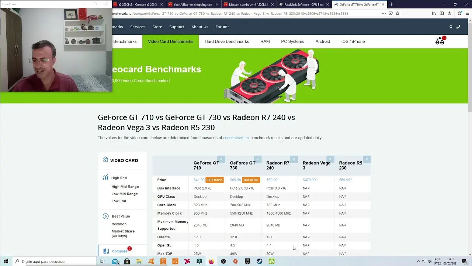Remove Radeon R7 240 column
Image resolution: width=472 pixels, height=266 pixels.
tap(294, 159)
